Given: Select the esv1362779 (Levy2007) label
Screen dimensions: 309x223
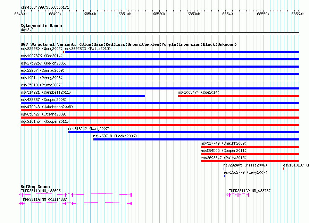Looking at the screenshot, I should pos(245,172).
